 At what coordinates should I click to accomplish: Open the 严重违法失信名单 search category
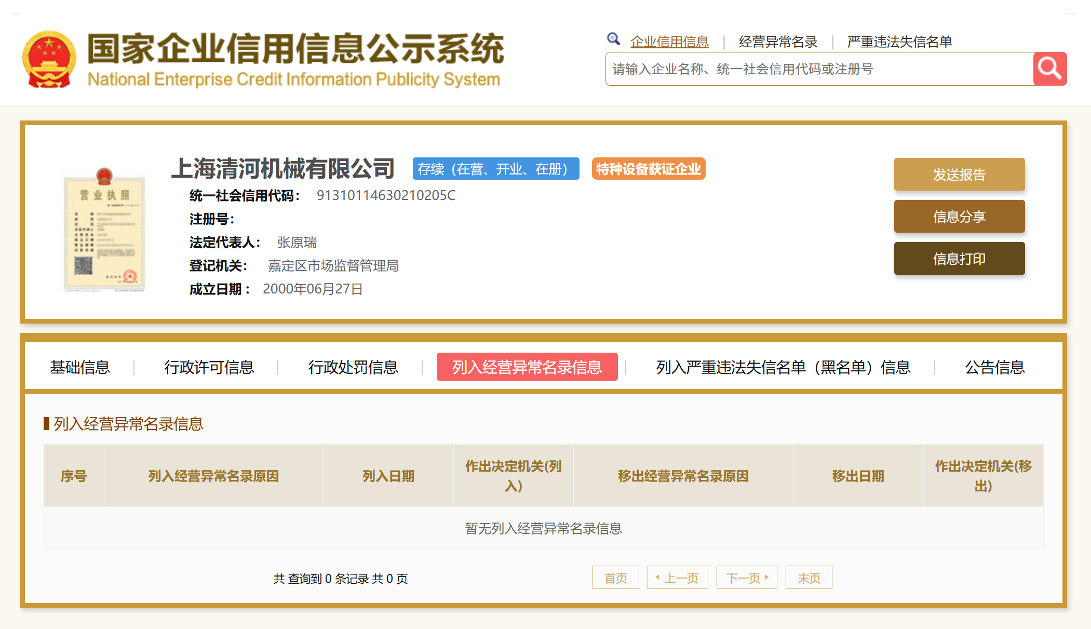point(899,42)
